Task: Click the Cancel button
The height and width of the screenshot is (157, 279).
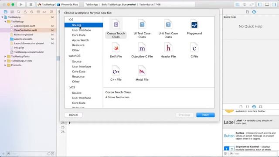Action: pos(73,115)
